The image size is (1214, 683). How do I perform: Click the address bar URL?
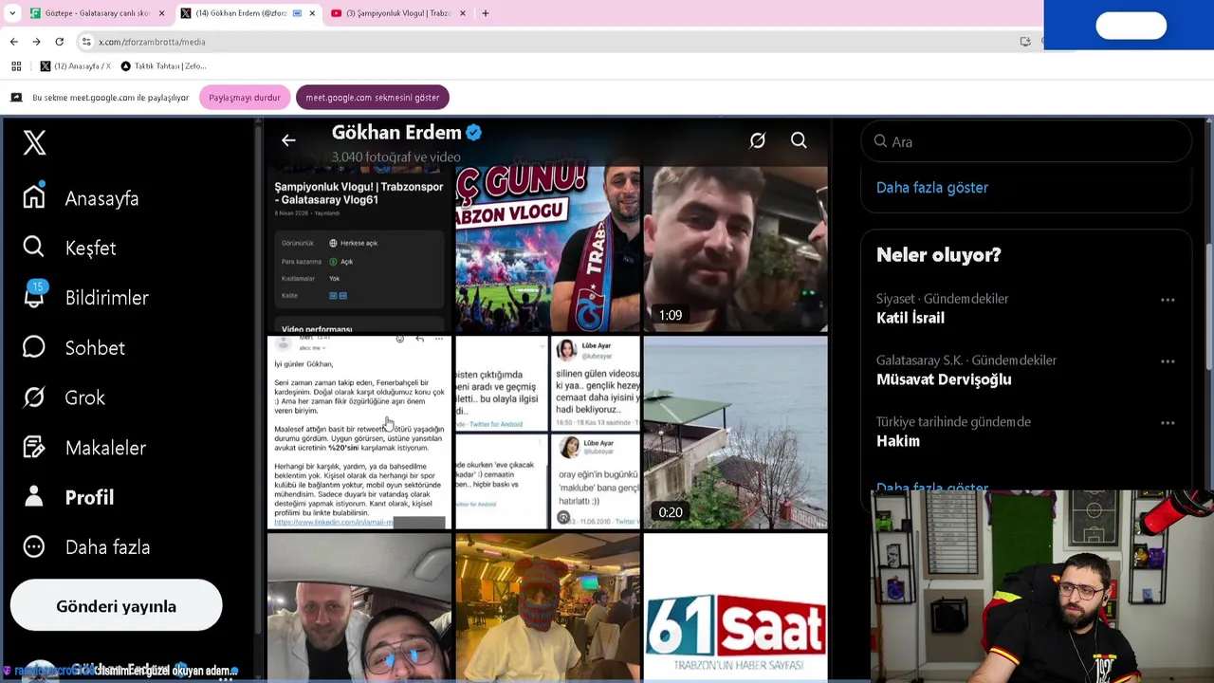tap(152, 42)
